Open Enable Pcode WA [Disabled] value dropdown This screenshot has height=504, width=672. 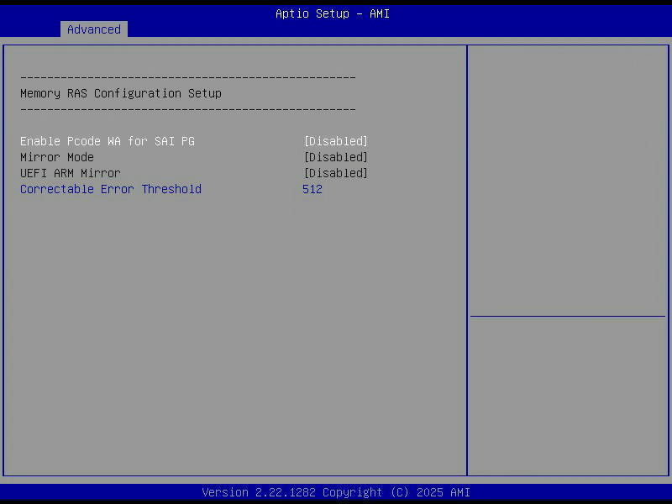tap(335, 141)
